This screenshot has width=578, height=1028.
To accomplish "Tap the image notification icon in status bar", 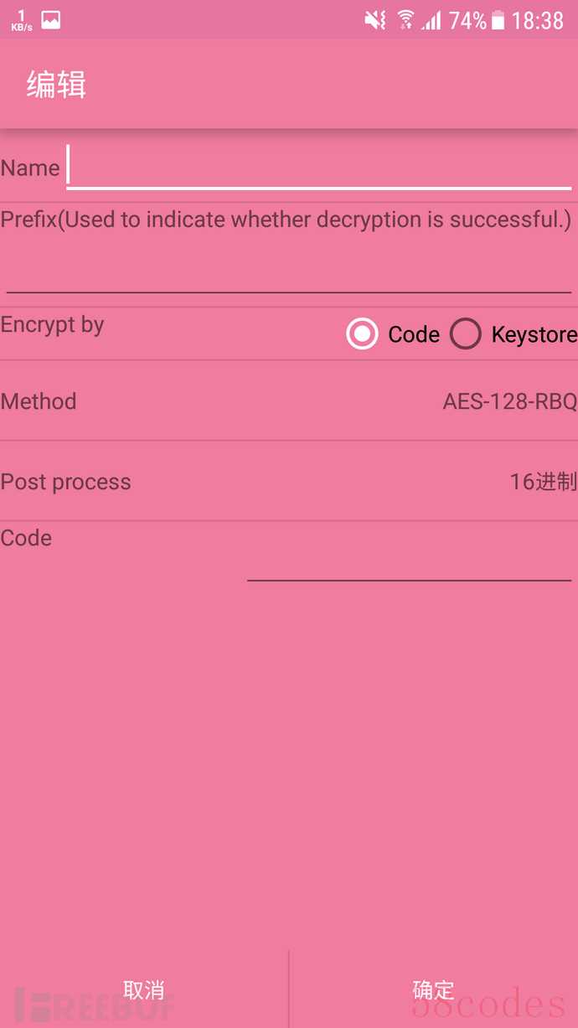I will click(x=51, y=20).
